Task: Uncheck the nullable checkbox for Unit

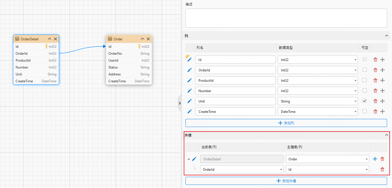Action: click(x=365, y=101)
